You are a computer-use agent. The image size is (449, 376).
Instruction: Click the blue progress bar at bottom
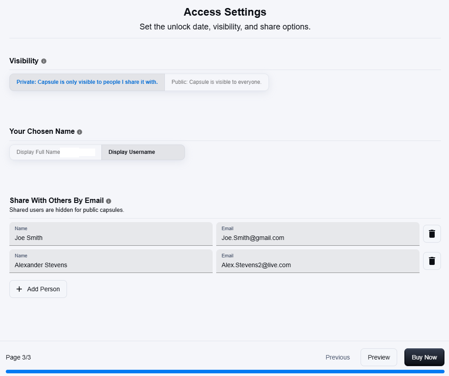click(225, 372)
